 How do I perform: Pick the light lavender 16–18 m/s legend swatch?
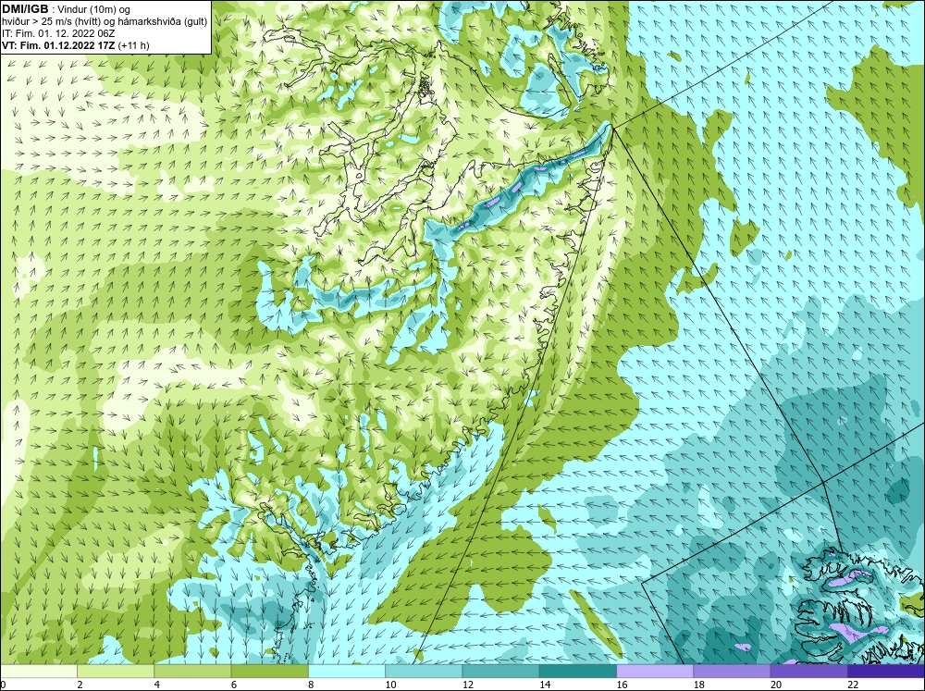click(655, 671)
